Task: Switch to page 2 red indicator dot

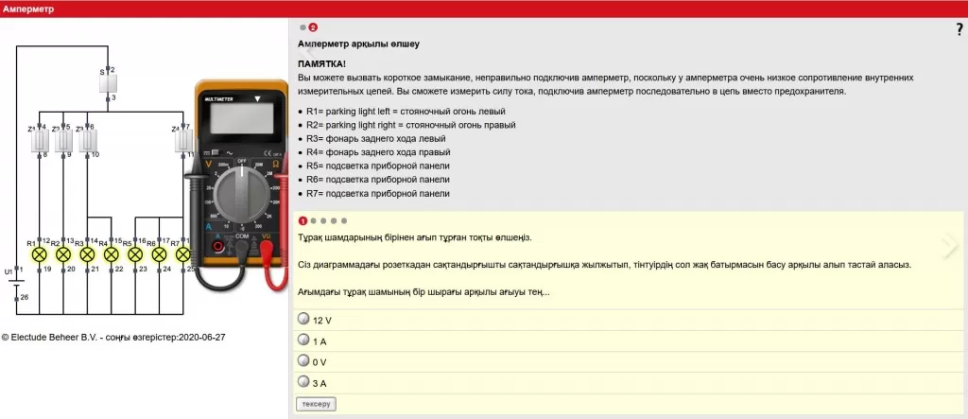Action: tap(313, 27)
